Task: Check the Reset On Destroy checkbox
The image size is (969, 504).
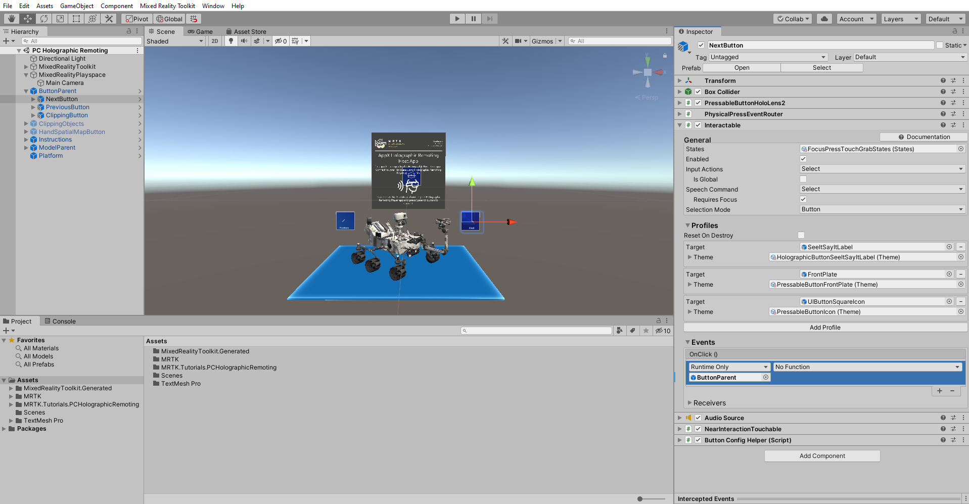Action: click(x=801, y=235)
